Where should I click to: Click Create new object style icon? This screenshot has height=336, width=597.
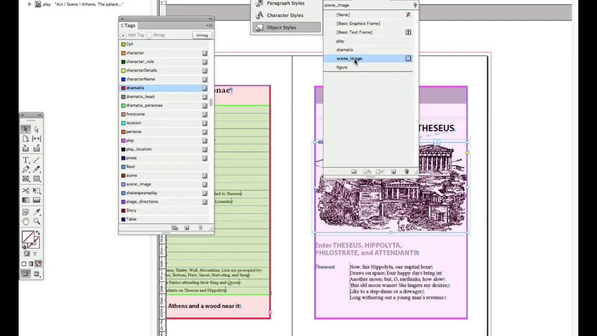pyautogui.click(x=393, y=172)
